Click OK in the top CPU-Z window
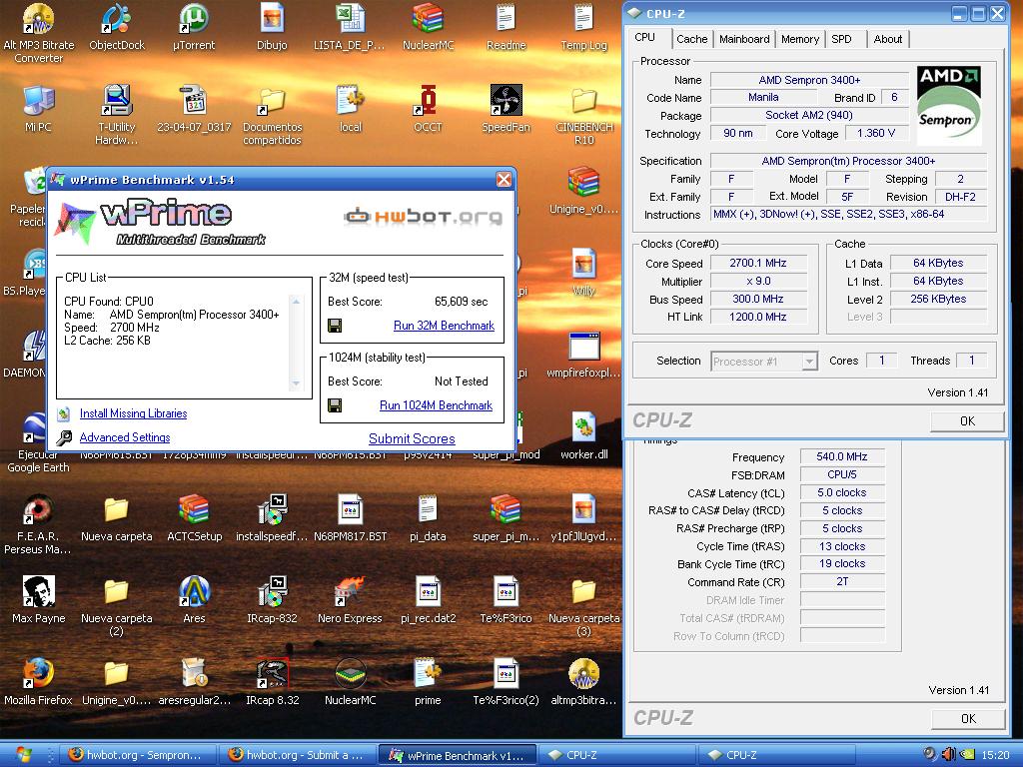Image resolution: width=1023 pixels, height=767 pixels. pos(967,421)
